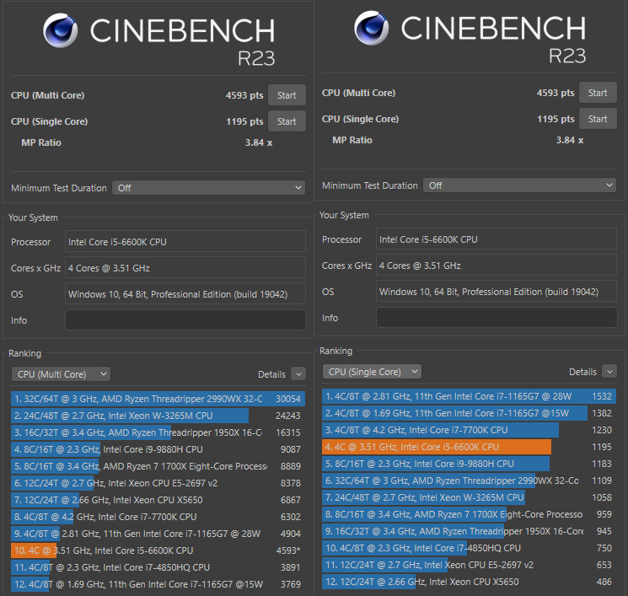This screenshot has height=596, width=628.
Task: Open CPU (Single Core) ranking dropdown
Action: [x=372, y=372]
